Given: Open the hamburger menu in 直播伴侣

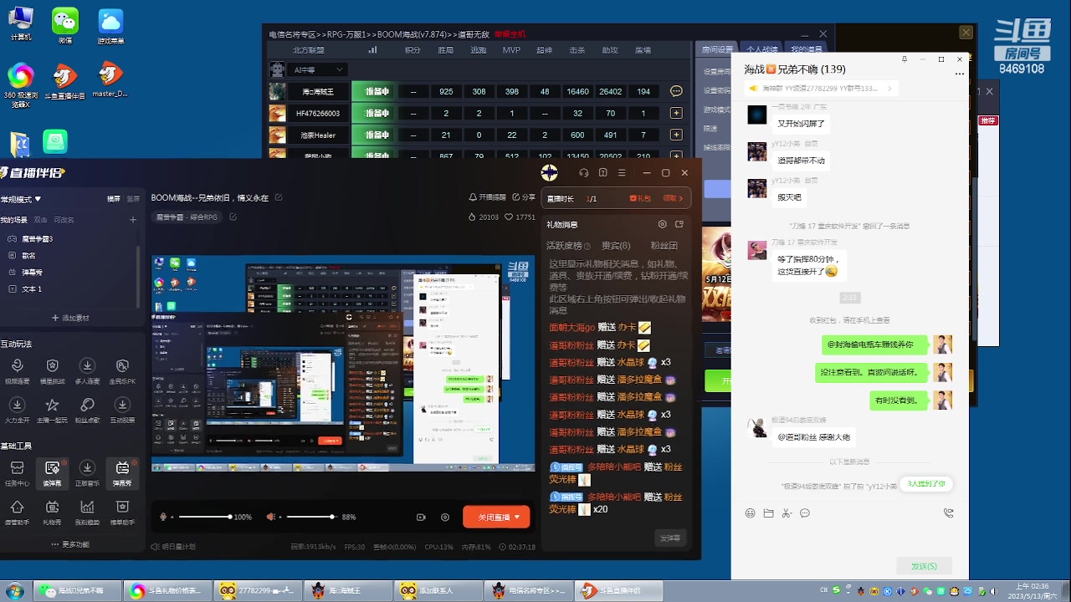Looking at the screenshot, I should click(x=622, y=173).
